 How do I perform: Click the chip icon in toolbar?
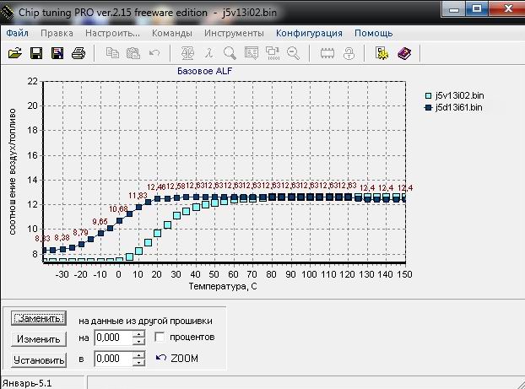(x=328, y=53)
